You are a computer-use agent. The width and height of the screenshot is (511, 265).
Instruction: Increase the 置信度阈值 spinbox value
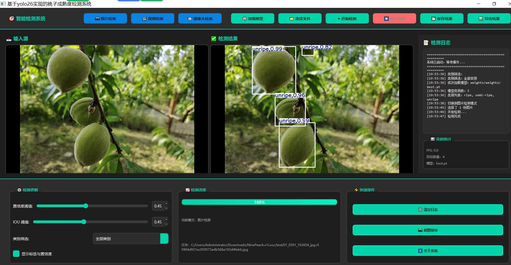[x=166, y=204]
